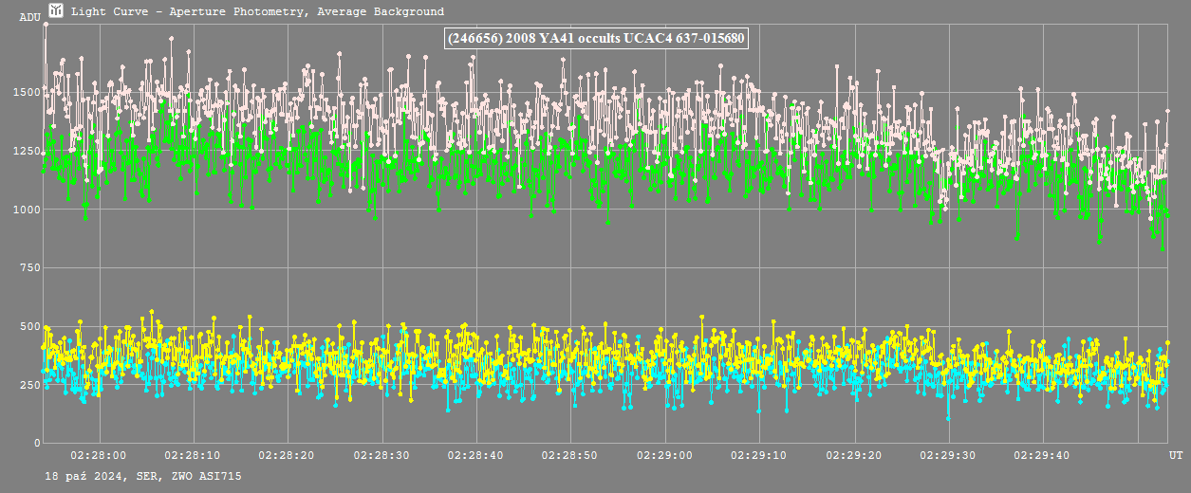Image resolution: width=1191 pixels, height=493 pixels.
Task: Click the 02:29:10 time label
Action: [x=759, y=455]
